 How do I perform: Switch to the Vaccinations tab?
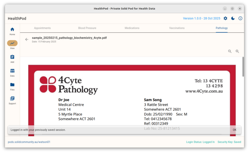tap(177, 28)
